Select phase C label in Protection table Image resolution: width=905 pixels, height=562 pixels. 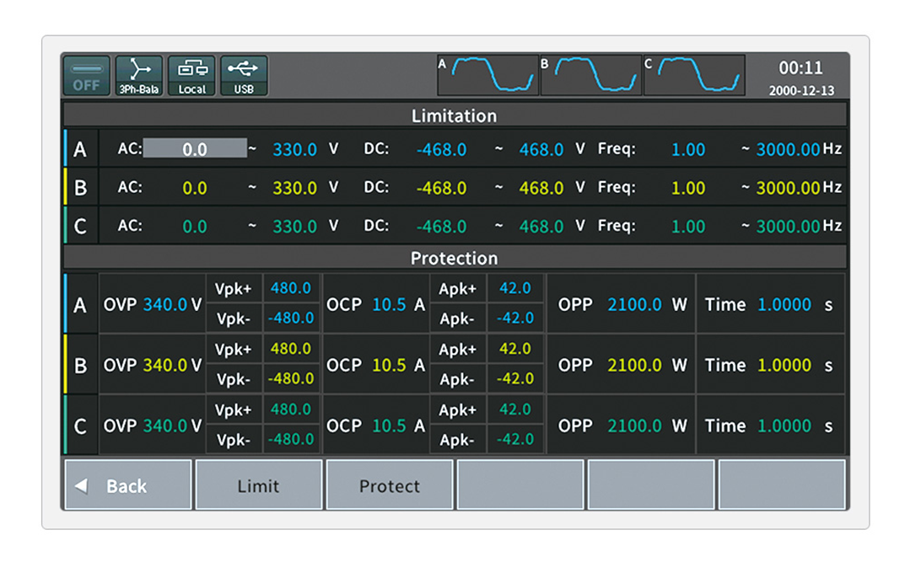(x=80, y=426)
